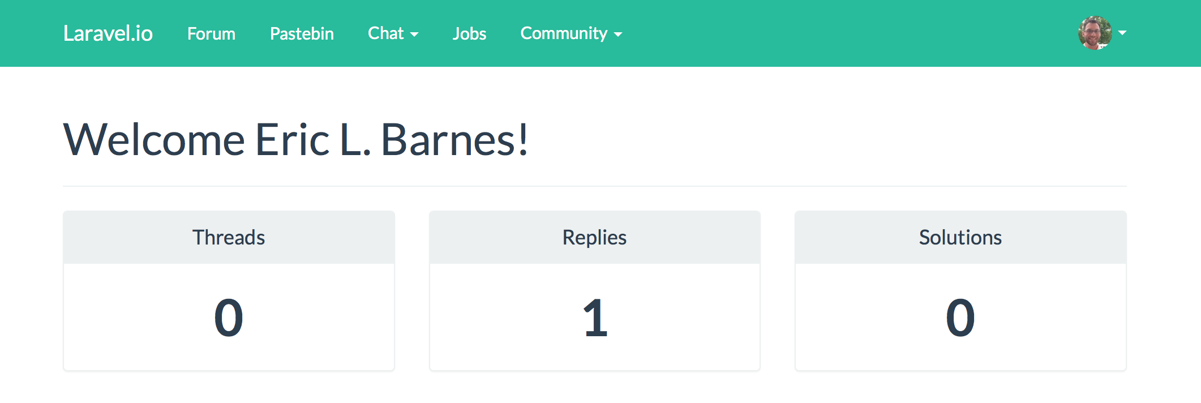Image resolution: width=1201 pixels, height=403 pixels.
Task: Click the word Laravel in the logo
Action: [x=95, y=33]
